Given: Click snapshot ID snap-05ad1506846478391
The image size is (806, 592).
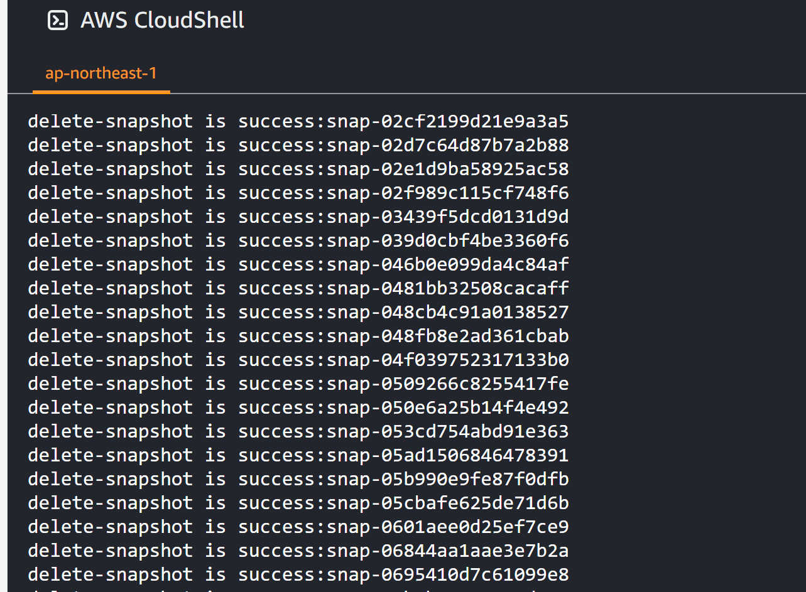Looking at the screenshot, I should click(447, 455).
